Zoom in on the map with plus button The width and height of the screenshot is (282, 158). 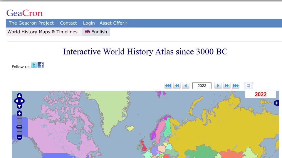click(x=19, y=113)
